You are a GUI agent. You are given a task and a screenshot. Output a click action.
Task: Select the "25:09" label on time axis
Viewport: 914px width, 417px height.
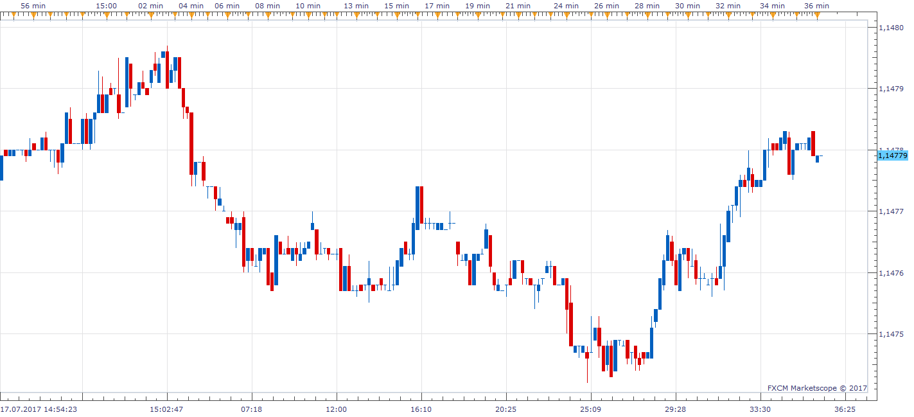point(590,409)
